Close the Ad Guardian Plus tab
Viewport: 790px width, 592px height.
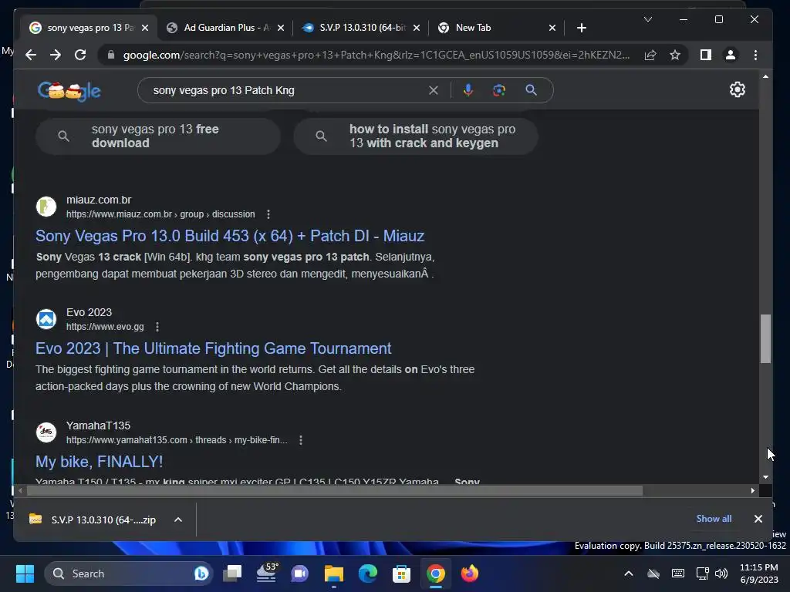click(x=281, y=28)
